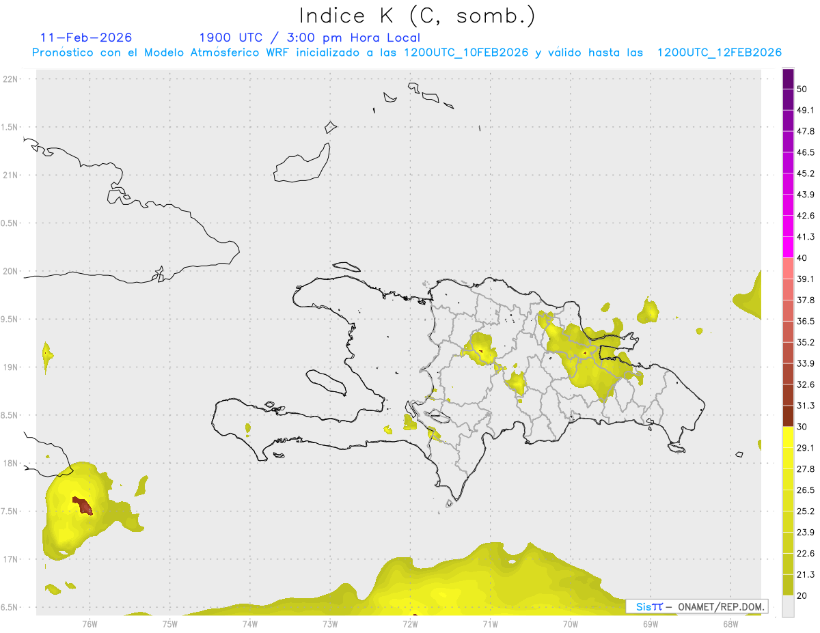Click the colorbar value "25.2"
820x633 pixels.
coord(806,511)
